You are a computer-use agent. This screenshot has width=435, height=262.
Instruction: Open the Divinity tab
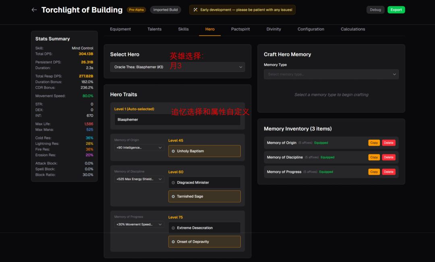point(273,29)
